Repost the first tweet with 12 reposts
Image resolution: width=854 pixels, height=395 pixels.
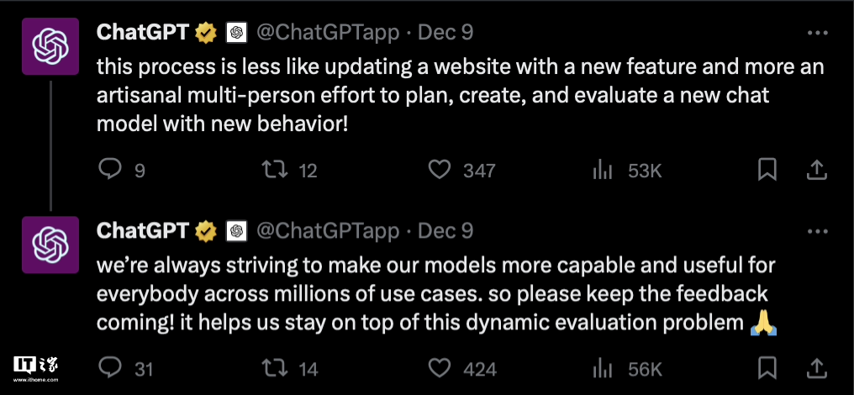(x=271, y=171)
